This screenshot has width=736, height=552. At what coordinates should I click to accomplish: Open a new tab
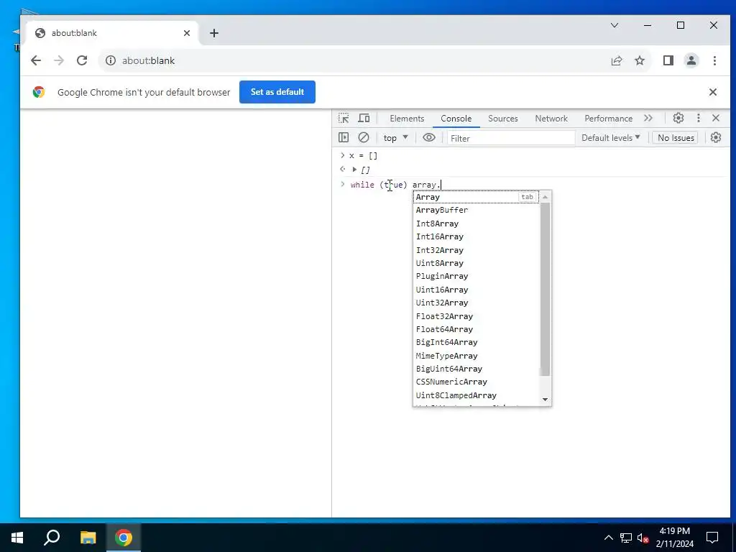tap(214, 33)
